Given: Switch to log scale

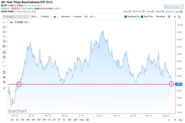Looking at the screenshot, I should tap(180, 120).
